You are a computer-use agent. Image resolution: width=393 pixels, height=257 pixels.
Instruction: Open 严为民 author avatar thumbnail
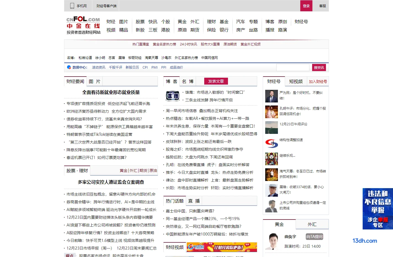272,96
